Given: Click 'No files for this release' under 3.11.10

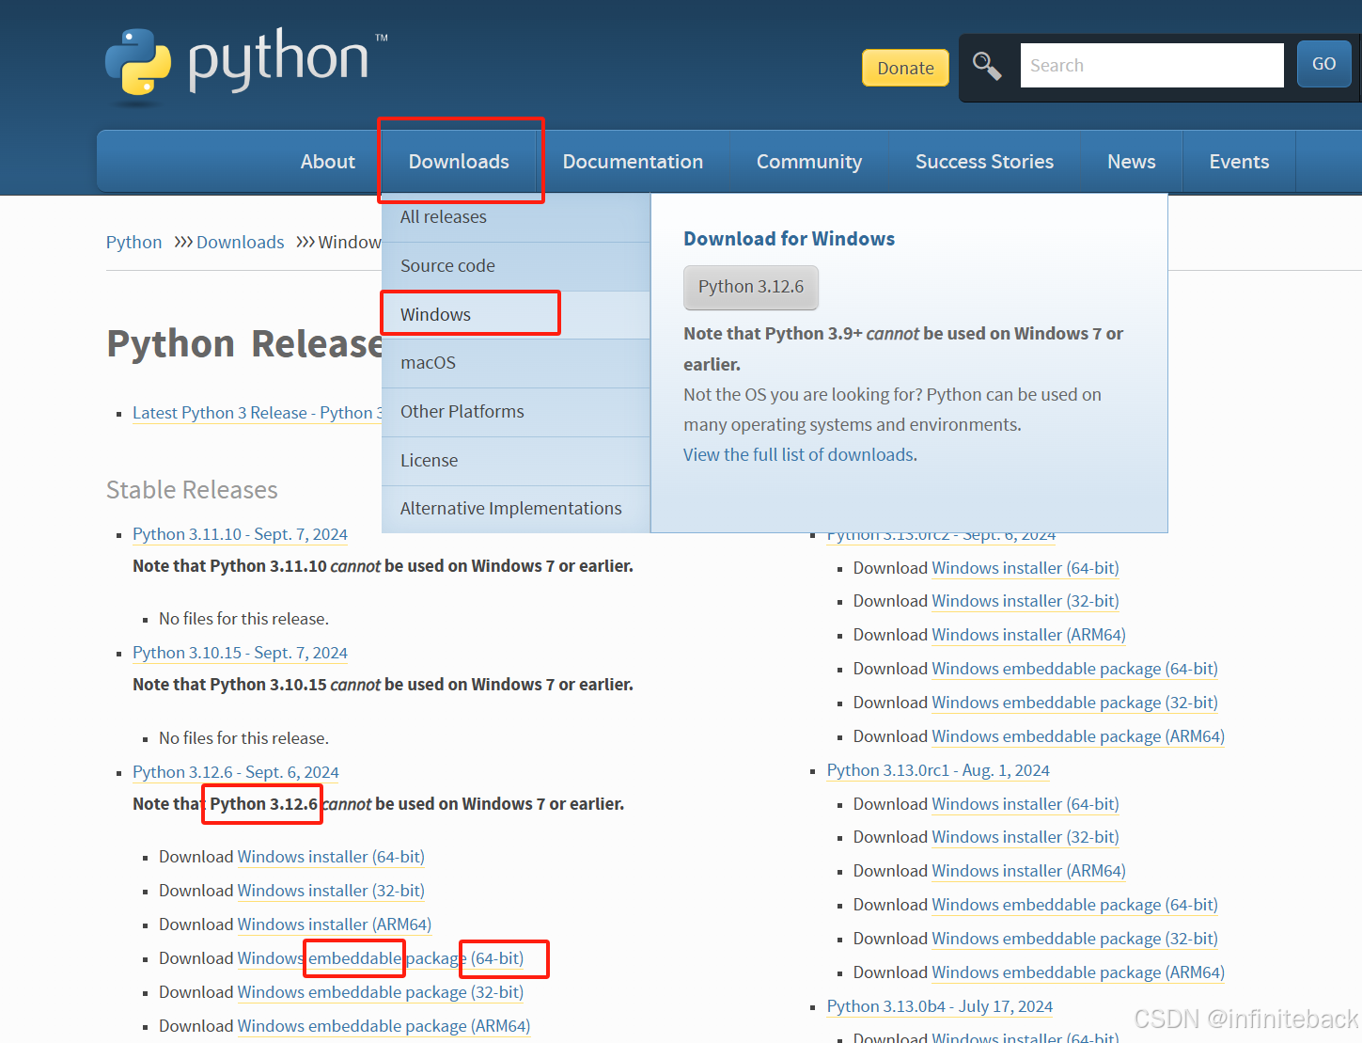Looking at the screenshot, I should point(243,619).
